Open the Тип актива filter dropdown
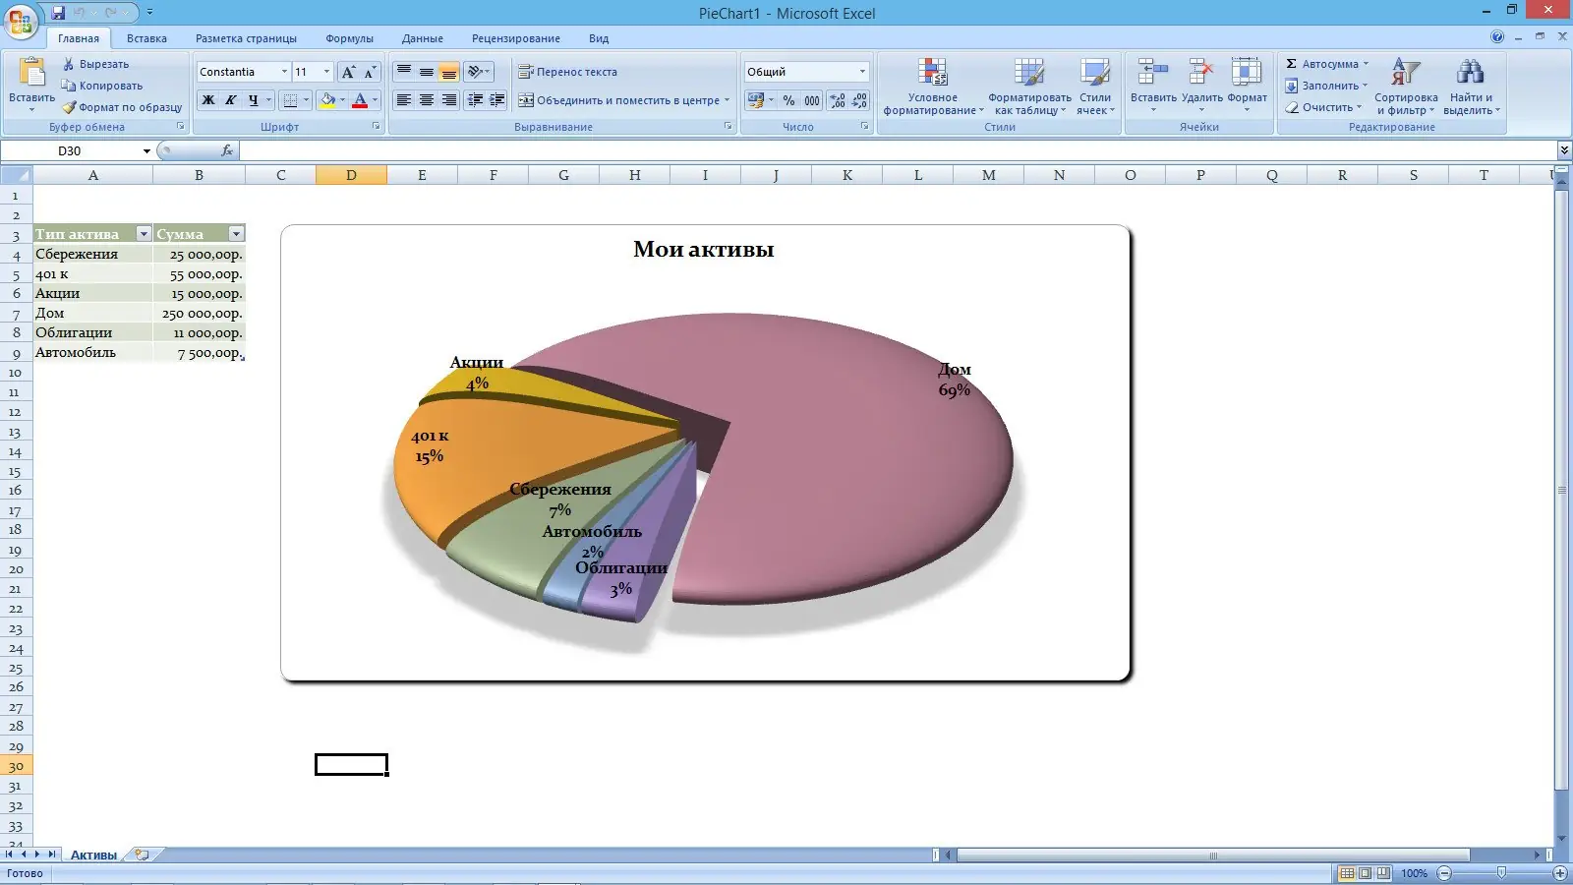Screen dimensions: 1573x885 [x=144, y=234]
